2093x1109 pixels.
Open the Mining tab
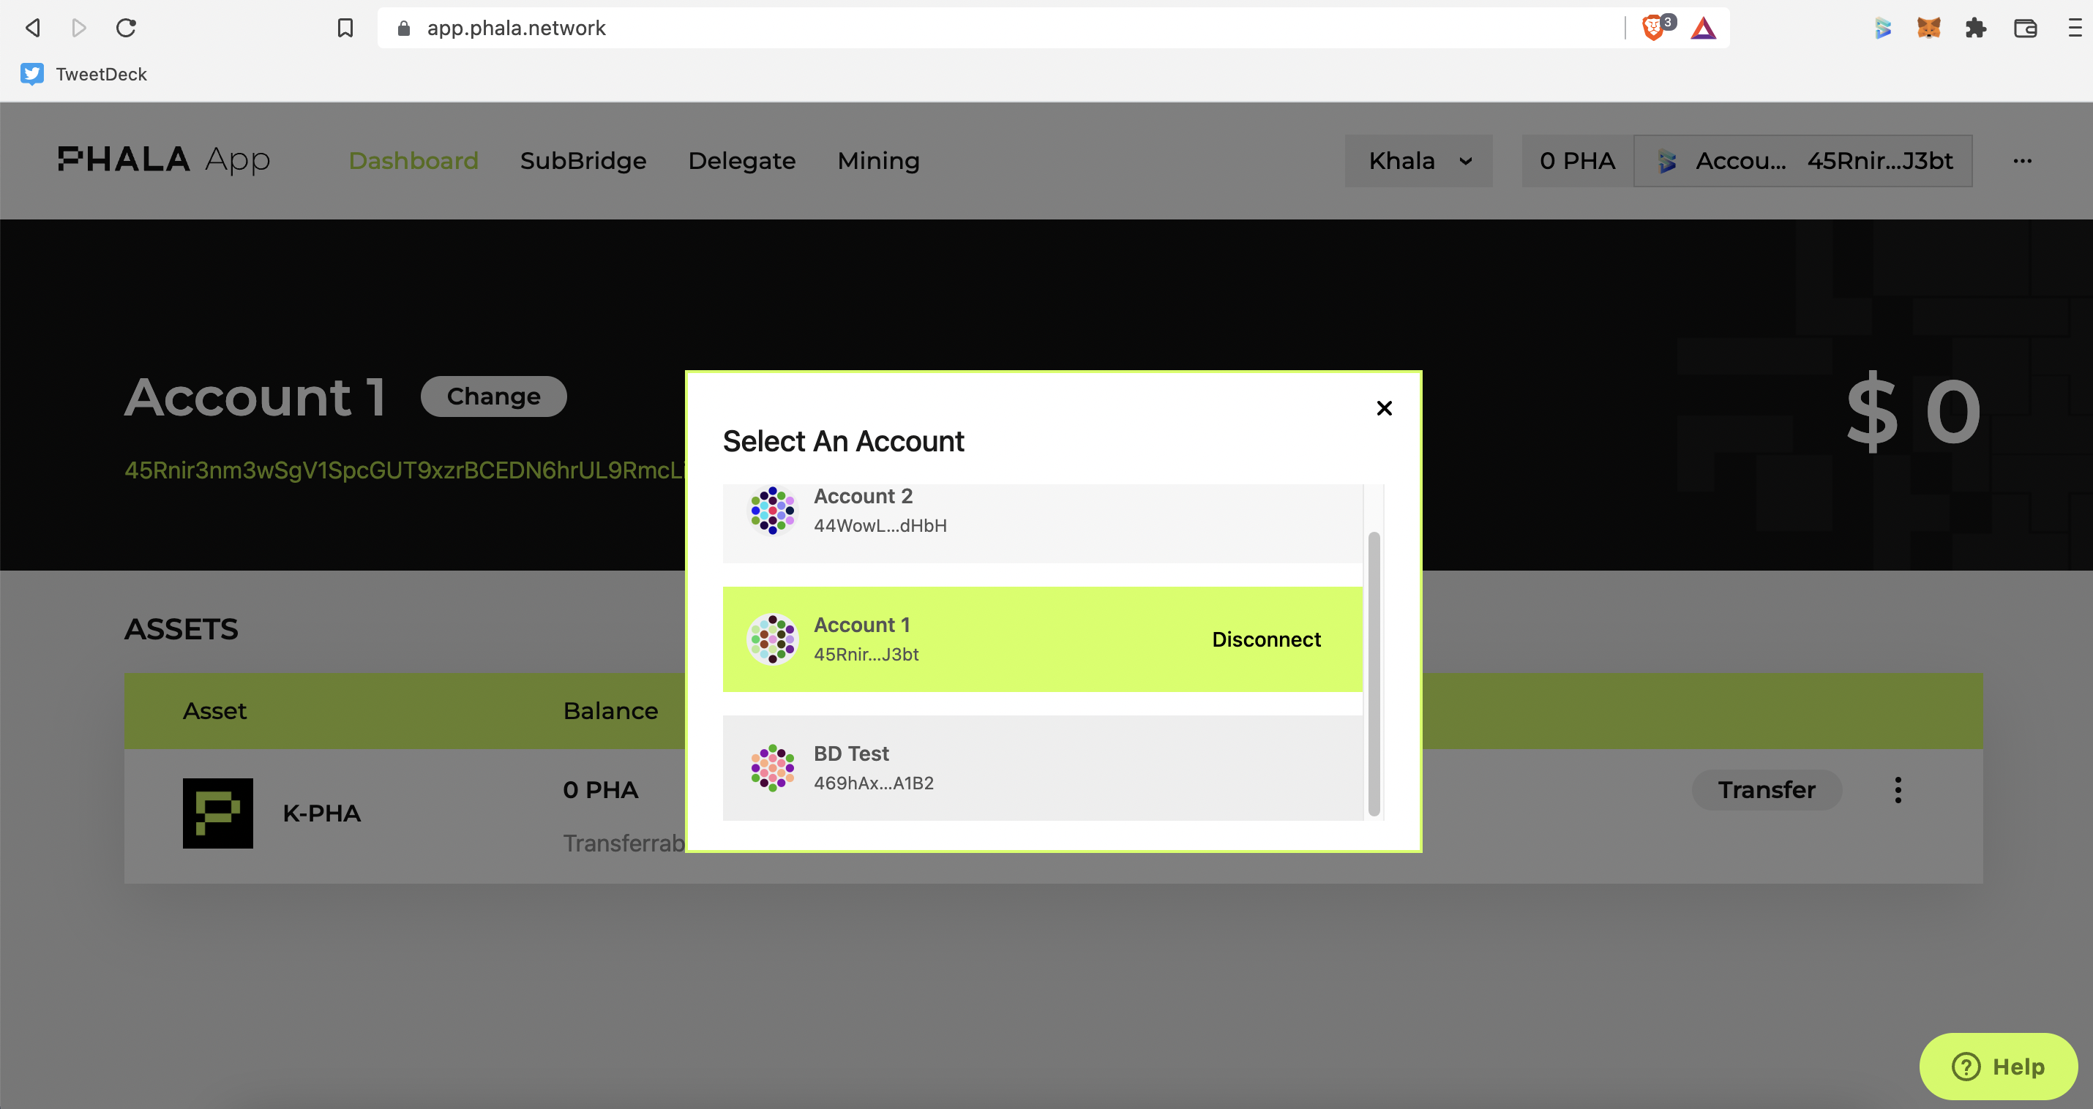point(878,161)
